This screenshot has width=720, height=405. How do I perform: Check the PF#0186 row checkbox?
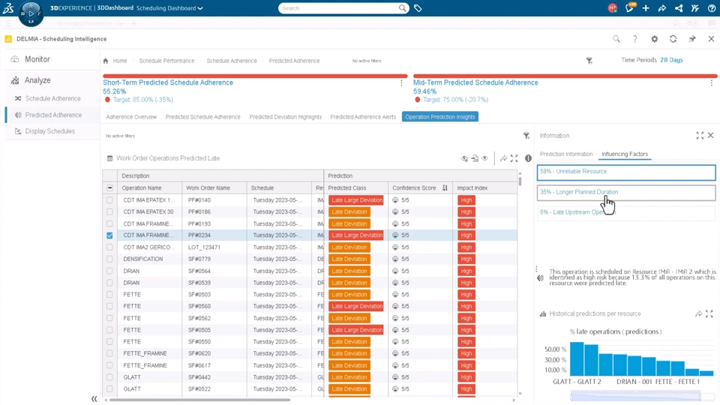[109, 211]
